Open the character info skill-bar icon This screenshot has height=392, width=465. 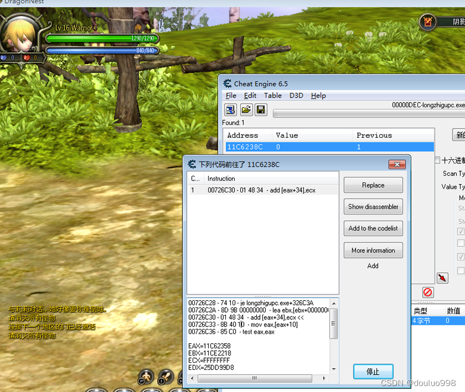(146, 377)
